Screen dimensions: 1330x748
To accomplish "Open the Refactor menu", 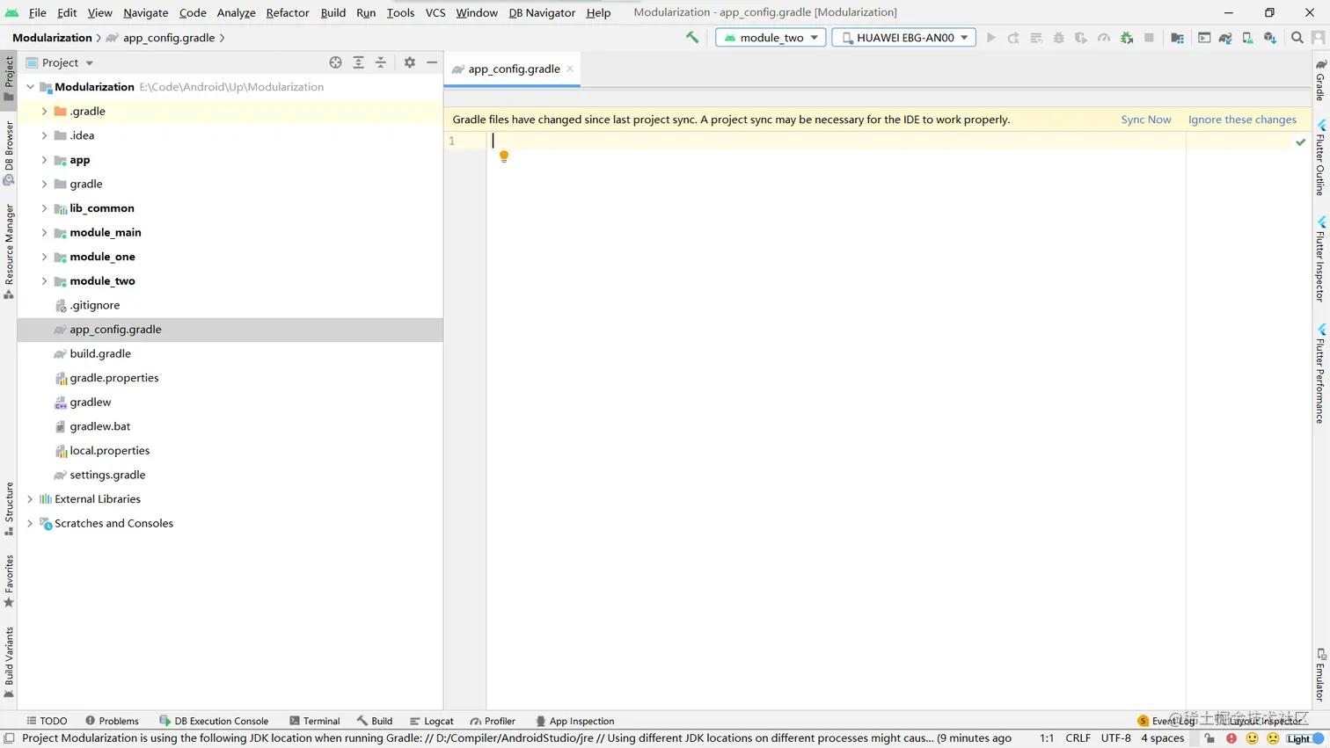I will pyautogui.click(x=288, y=12).
